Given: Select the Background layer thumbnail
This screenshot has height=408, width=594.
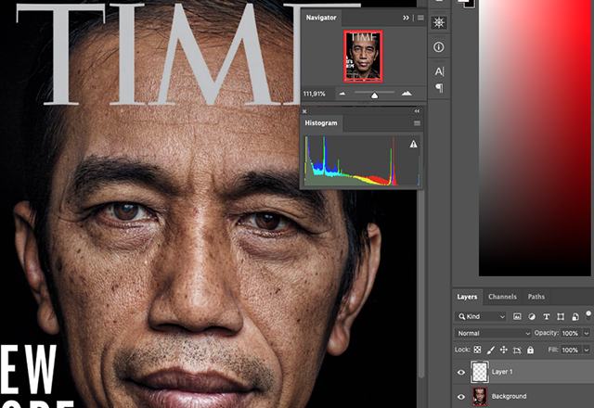Looking at the screenshot, I should [480, 397].
